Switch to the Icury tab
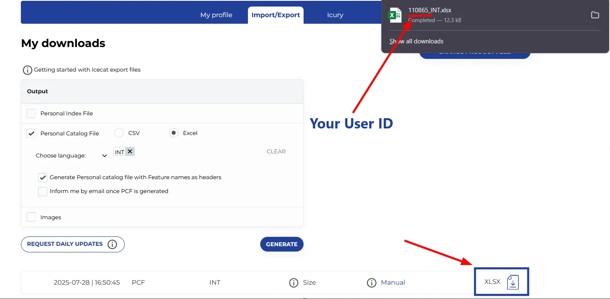Image resolution: width=610 pixels, height=299 pixels. [335, 15]
